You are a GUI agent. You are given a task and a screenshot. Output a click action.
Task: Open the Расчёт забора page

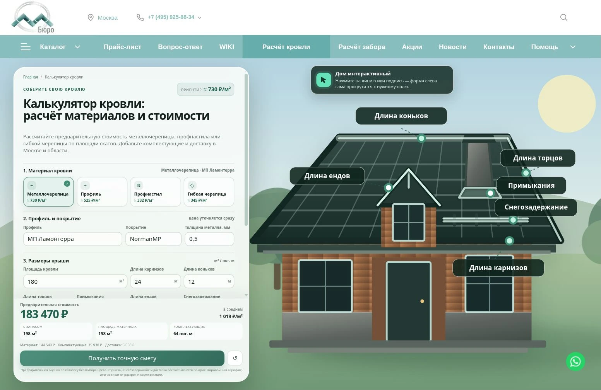tap(362, 47)
